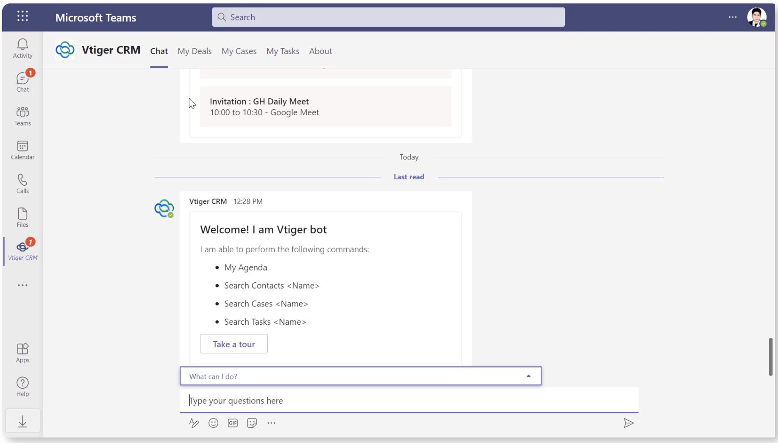The image size is (778, 443).
Task: Open settings and more ellipsis in header
Action: [733, 17]
